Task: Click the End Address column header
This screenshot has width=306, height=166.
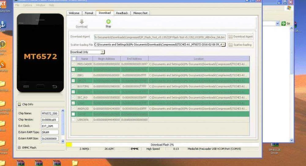Action: click(x=134, y=58)
